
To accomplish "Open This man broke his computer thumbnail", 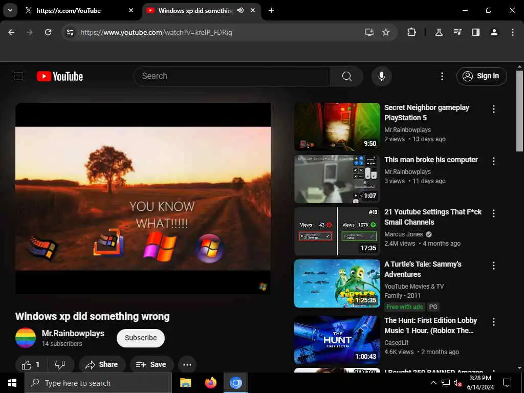I will tap(337, 179).
